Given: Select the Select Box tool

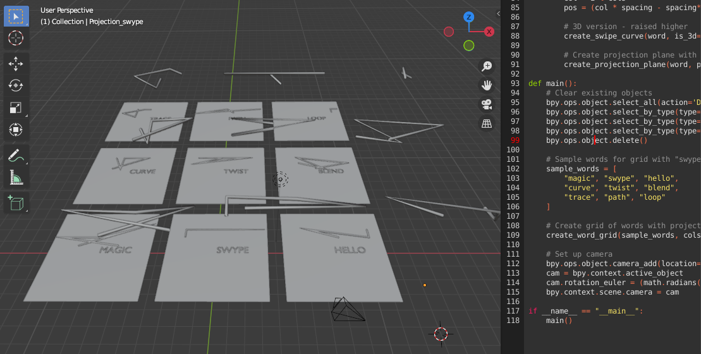Looking at the screenshot, I should coord(16,16).
